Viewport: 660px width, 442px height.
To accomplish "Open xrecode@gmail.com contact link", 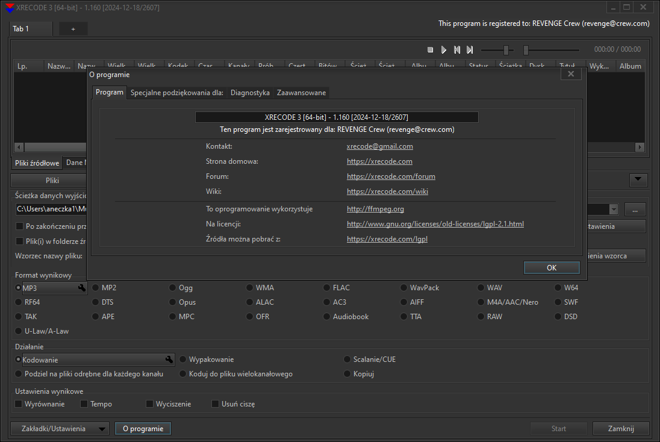I will 379,146.
